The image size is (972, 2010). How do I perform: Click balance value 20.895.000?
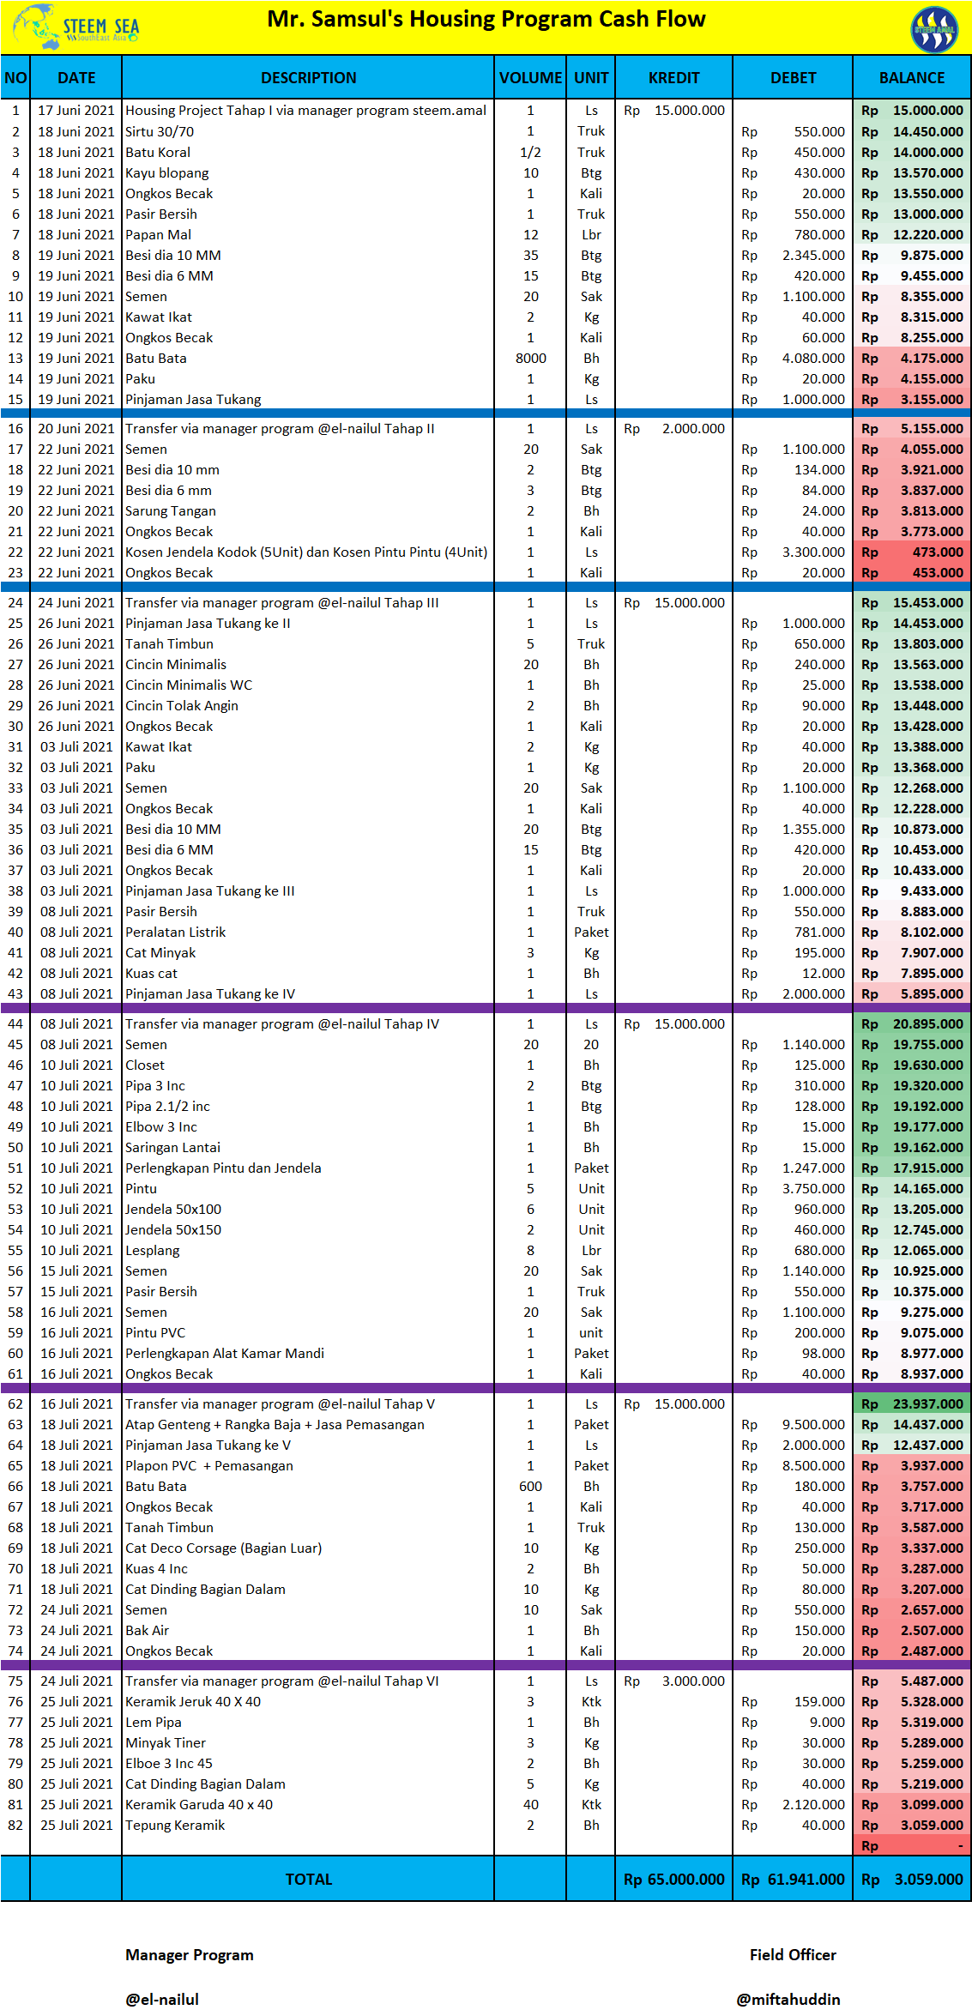(x=927, y=1024)
